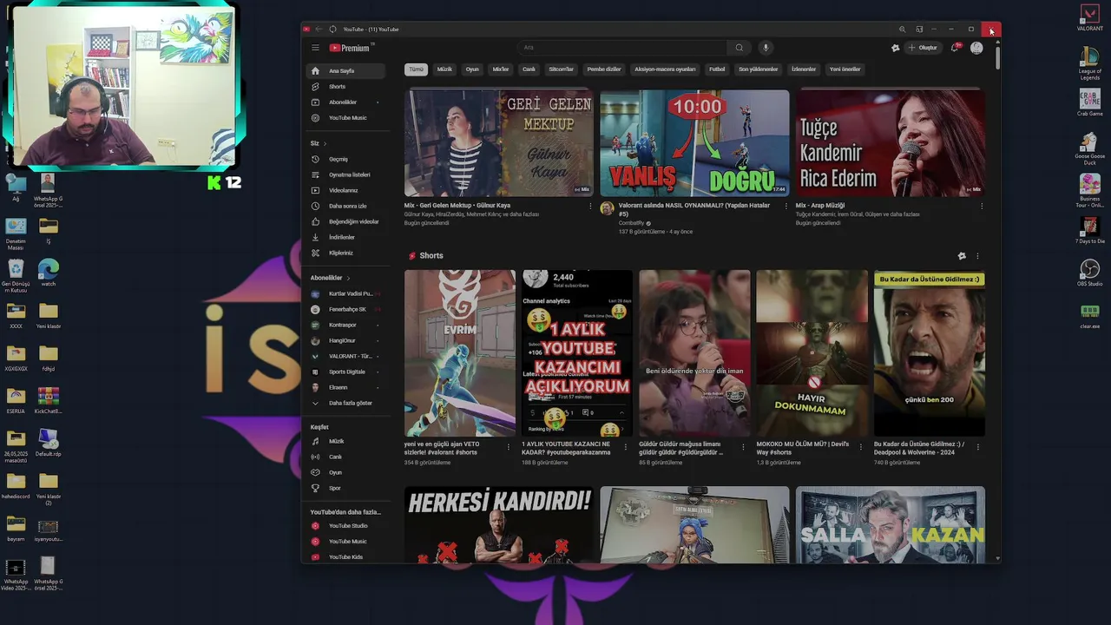Click the Oluştur create button

point(923,48)
